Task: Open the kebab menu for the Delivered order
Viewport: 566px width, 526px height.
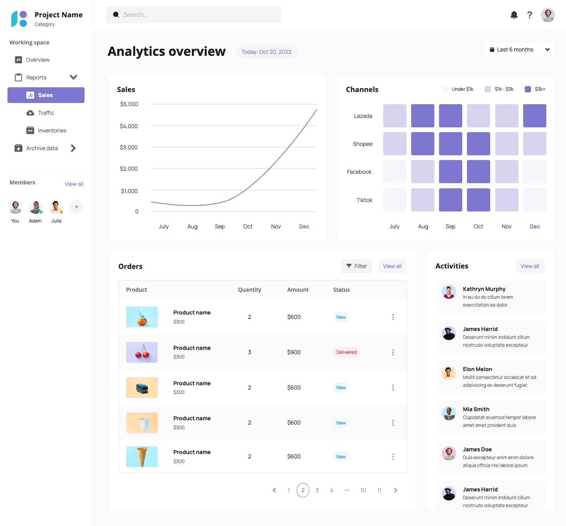Action: click(393, 352)
